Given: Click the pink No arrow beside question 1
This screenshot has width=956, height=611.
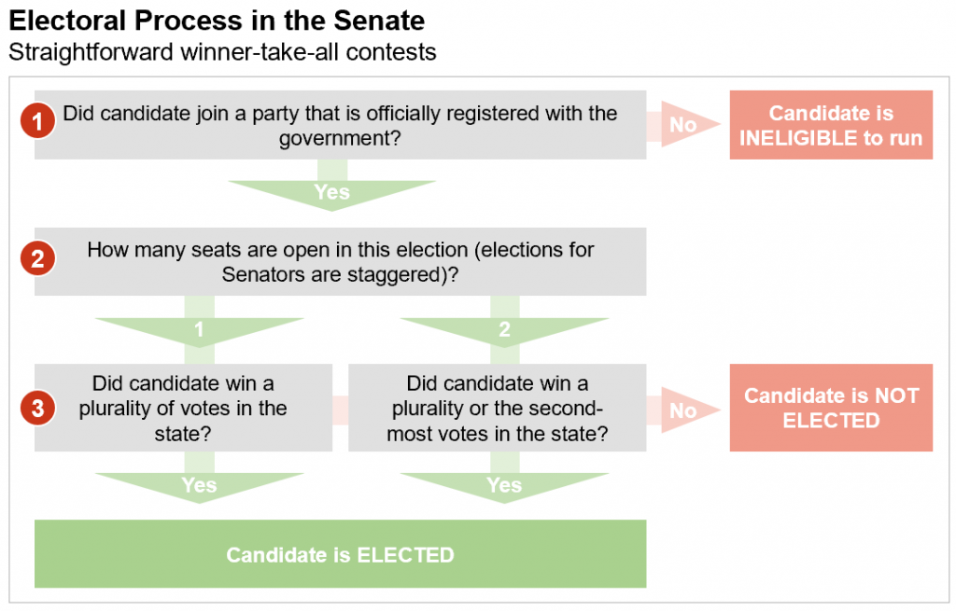Looking at the screenshot, I should coord(683,124).
